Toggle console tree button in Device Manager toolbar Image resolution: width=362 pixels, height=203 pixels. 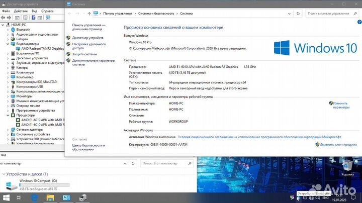click(x=17, y=18)
